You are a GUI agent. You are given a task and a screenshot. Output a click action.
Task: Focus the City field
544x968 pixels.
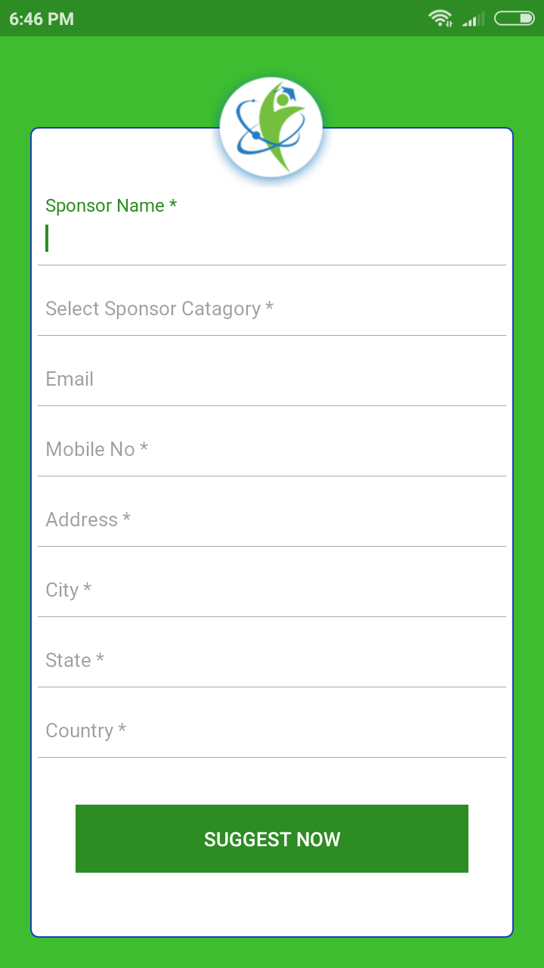(x=272, y=590)
